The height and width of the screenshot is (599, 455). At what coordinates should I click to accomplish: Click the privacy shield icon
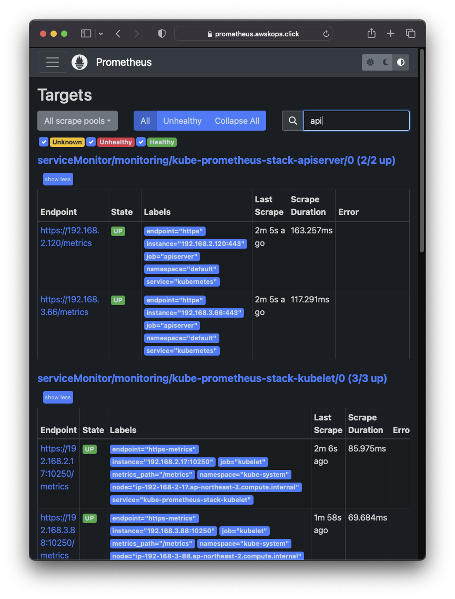[161, 34]
